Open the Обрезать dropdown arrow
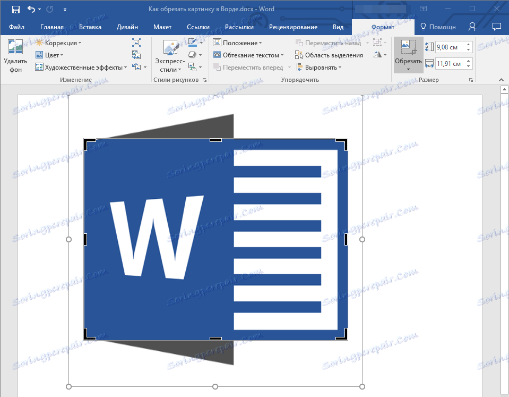The width and height of the screenshot is (509, 397). click(408, 69)
